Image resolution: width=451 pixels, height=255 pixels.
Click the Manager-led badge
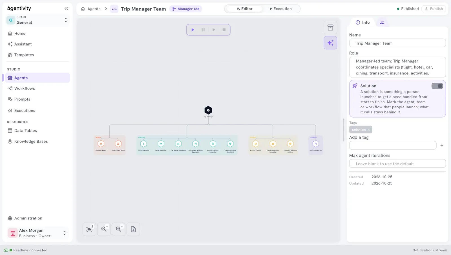click(186, 9)
